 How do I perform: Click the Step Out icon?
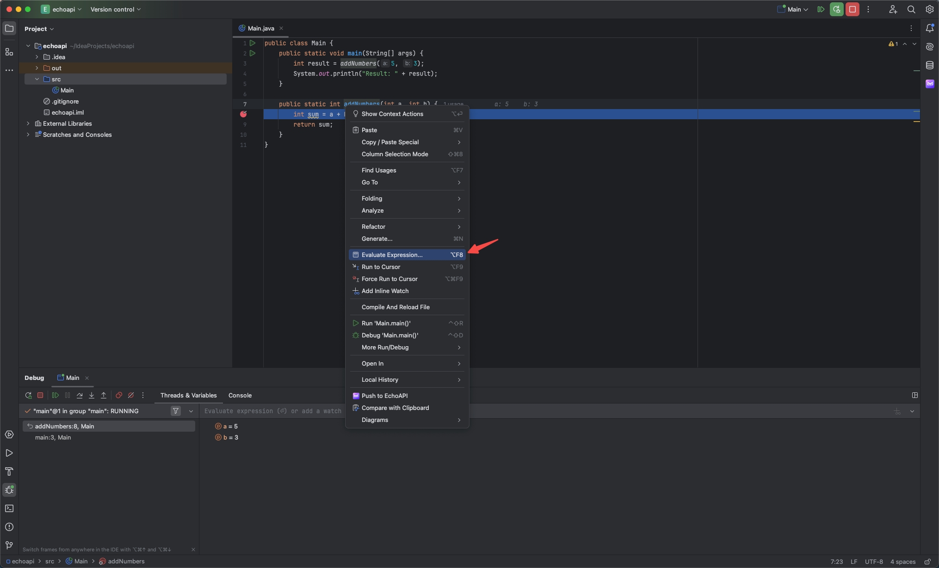(x=104, y=396)
